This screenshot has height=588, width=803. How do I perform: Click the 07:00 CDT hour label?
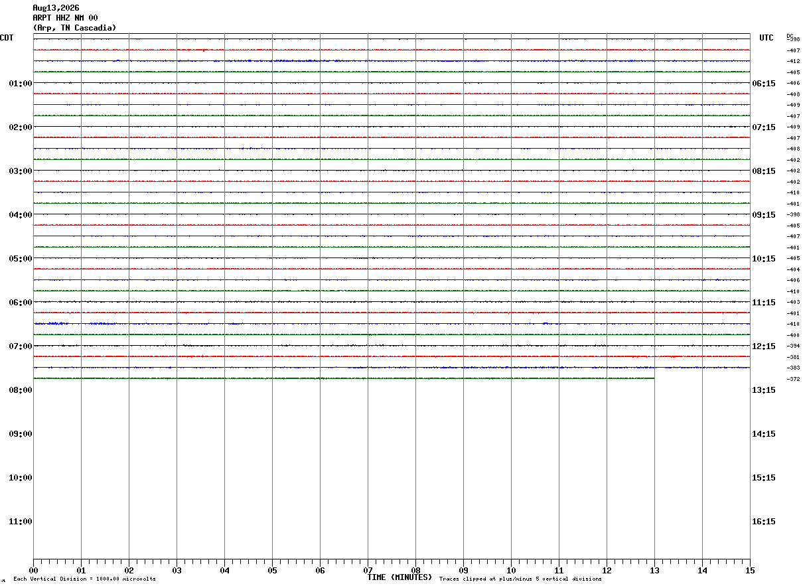click(x=21, y=346)
